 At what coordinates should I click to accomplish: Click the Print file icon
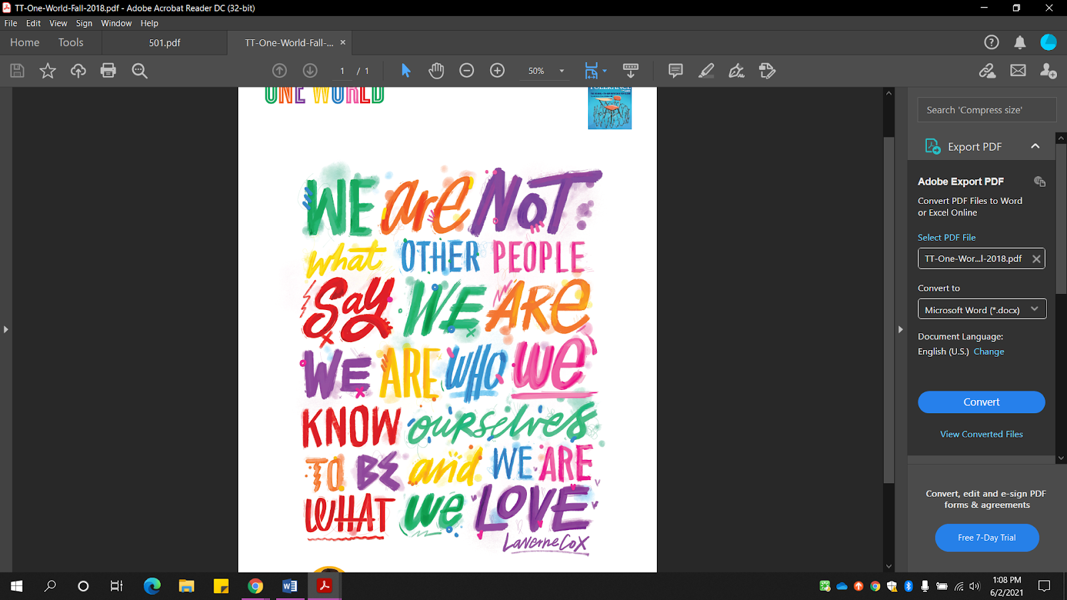pos(108,71)
